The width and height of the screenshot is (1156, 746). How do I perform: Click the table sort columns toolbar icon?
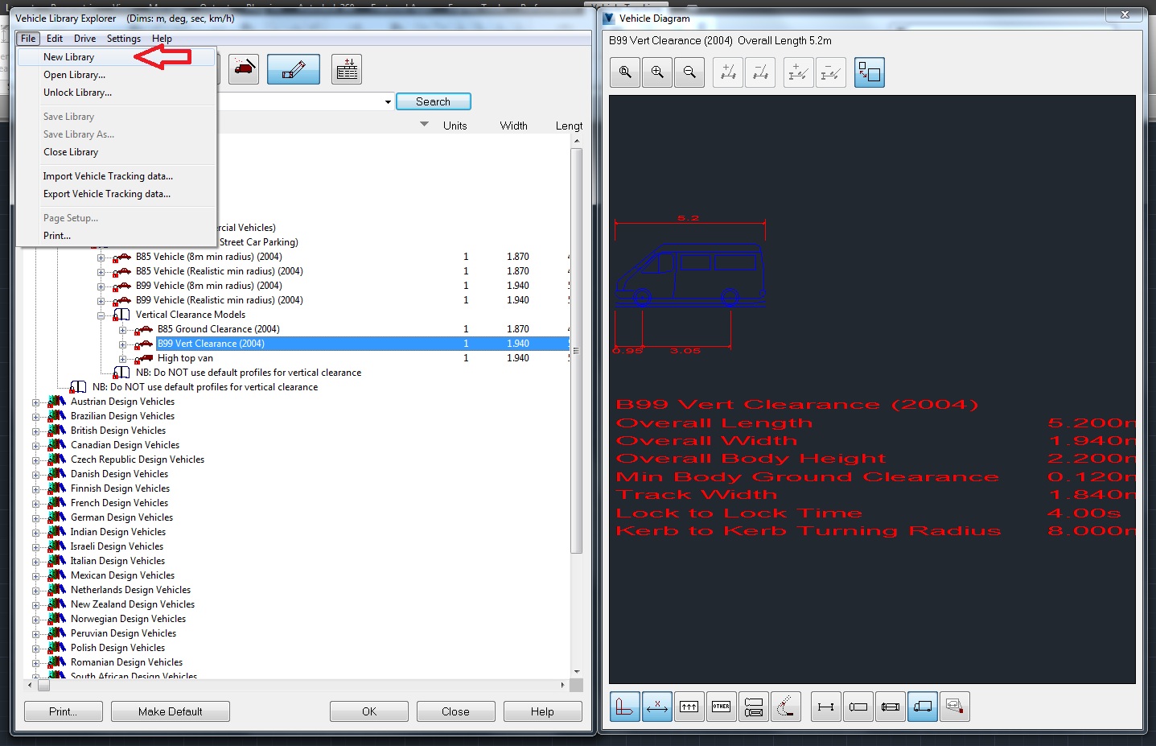point(347,69)
